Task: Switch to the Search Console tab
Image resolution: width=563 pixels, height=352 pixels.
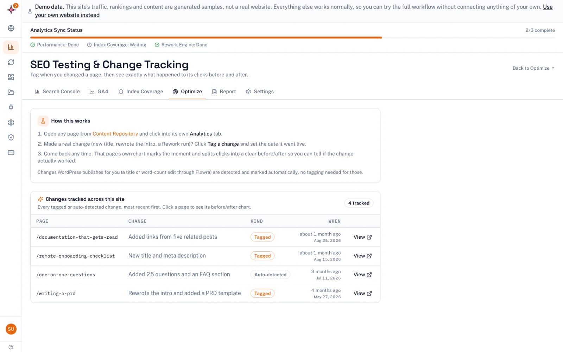Action: click(57, 92)
